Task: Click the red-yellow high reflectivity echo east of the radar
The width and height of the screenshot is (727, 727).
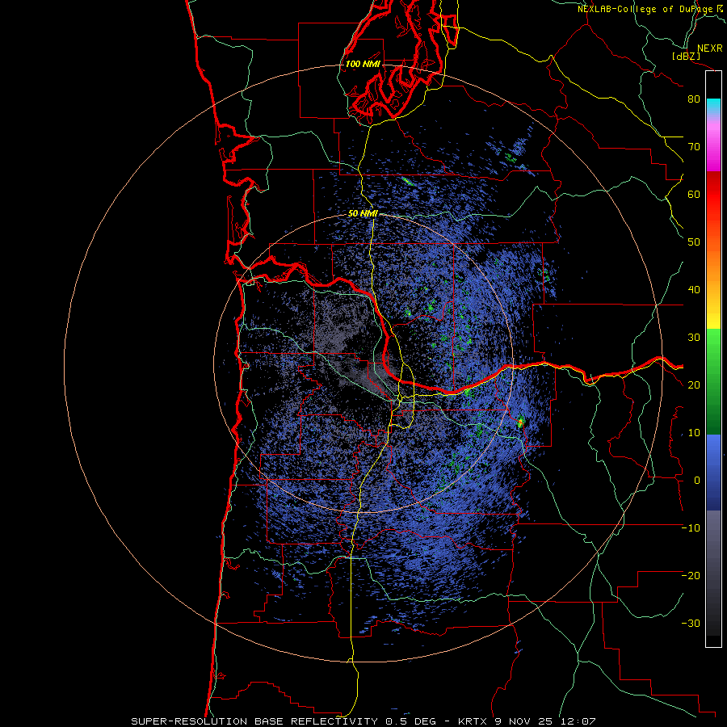Action: click(520, 422)
